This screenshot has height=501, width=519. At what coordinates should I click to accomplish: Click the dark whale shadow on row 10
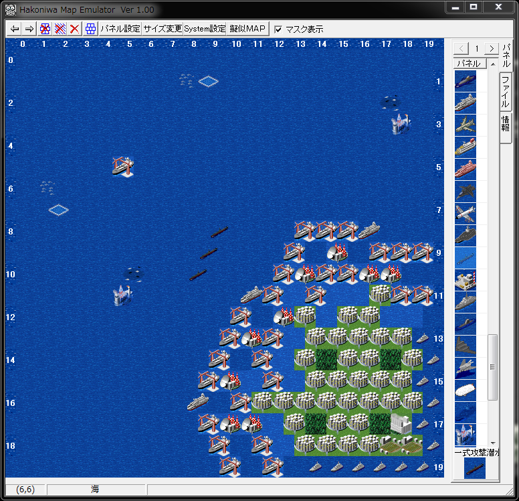pos(133,274)
